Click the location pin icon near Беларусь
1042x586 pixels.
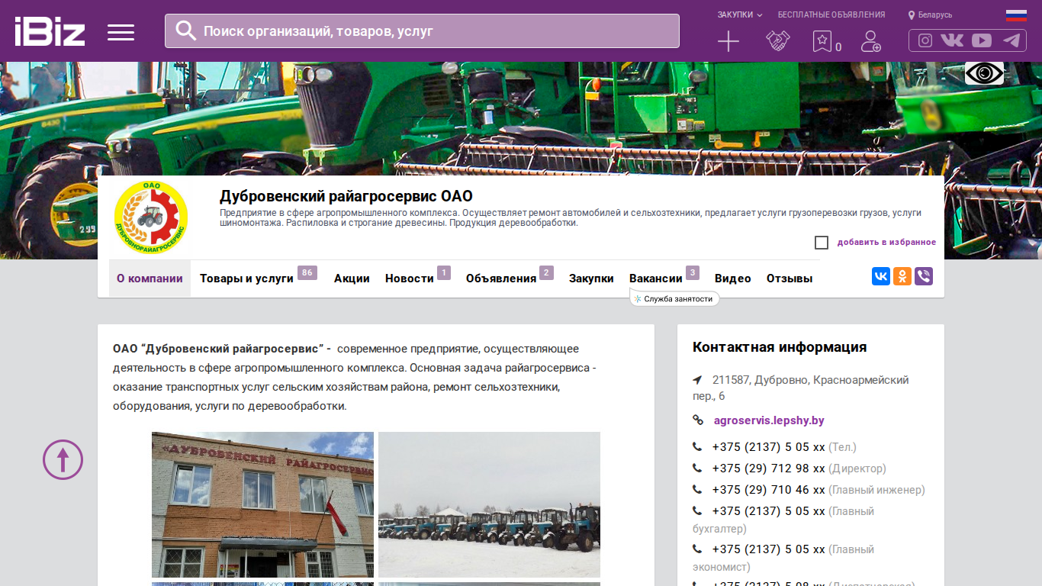[912, 15]
